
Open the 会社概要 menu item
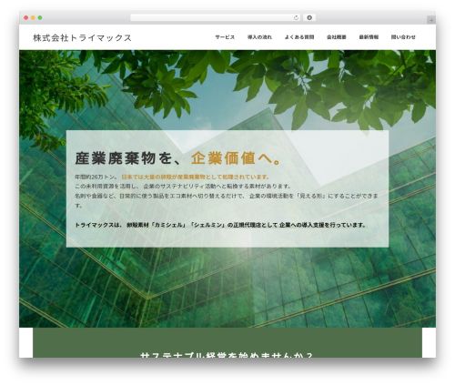point(337,37)
